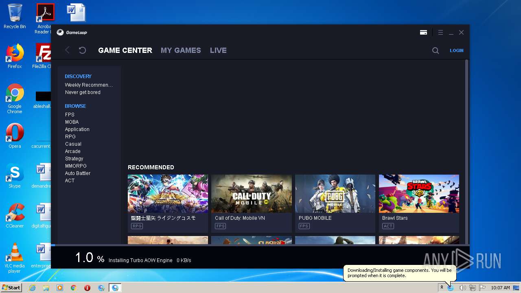
Task: Click Installing Turbo AOW Engine status text
Action: (140, 260)
